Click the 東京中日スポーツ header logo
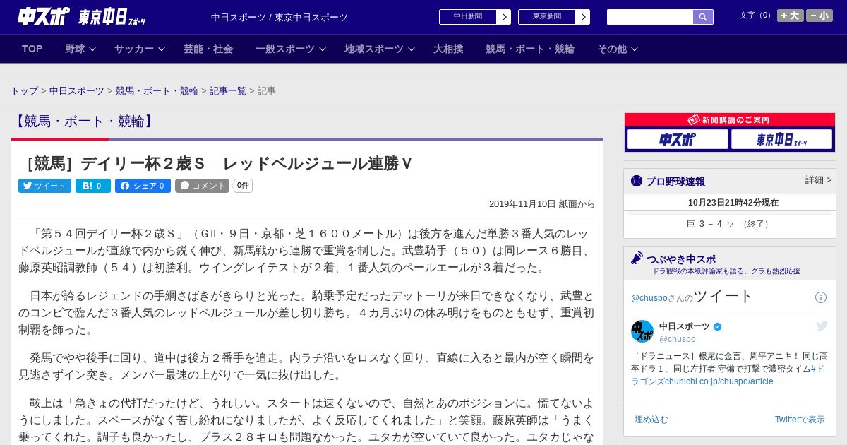Image resolution: width=847 pixels, height=445 pixels. tap(112, 16)
